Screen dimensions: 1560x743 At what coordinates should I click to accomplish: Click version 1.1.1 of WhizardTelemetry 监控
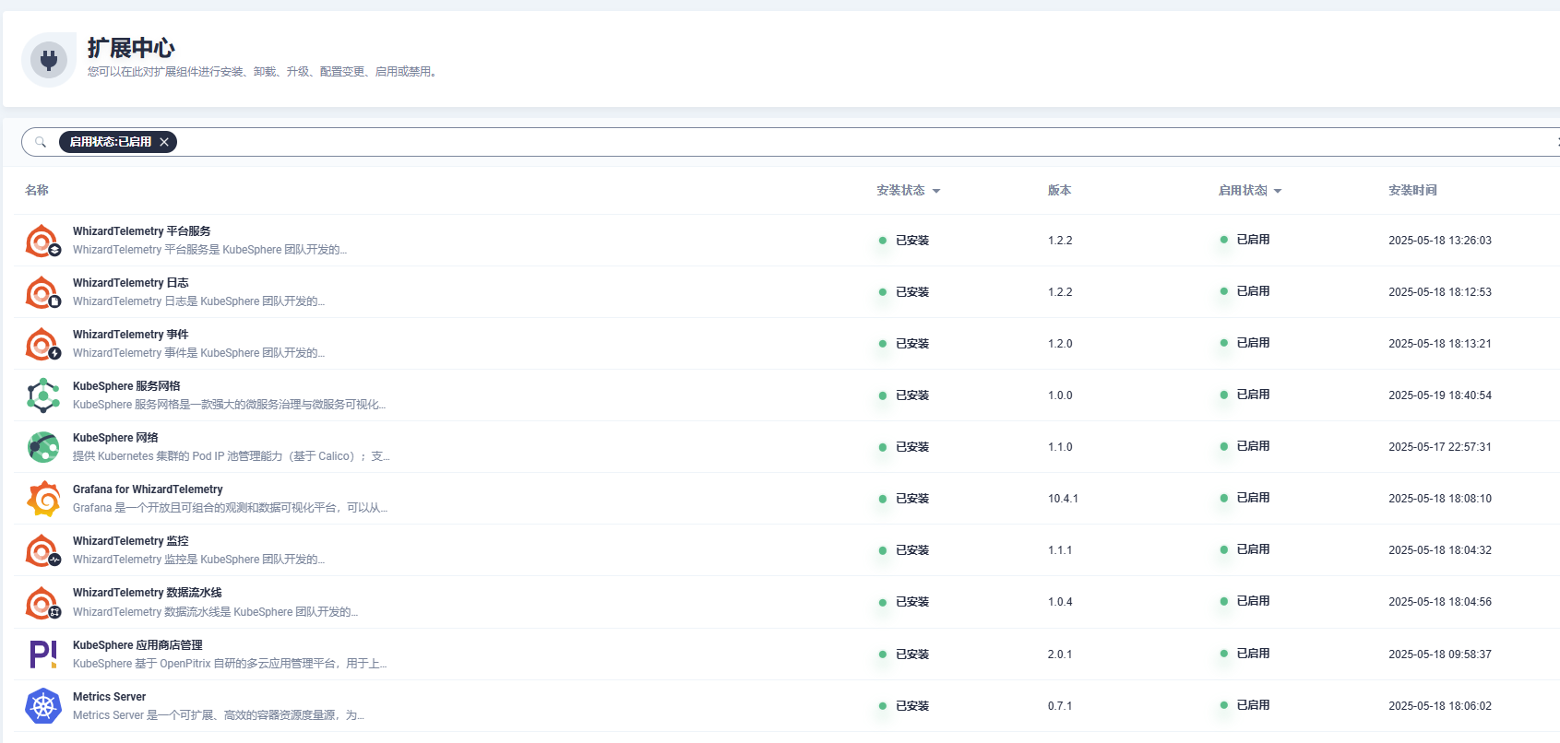[1060, 550]
